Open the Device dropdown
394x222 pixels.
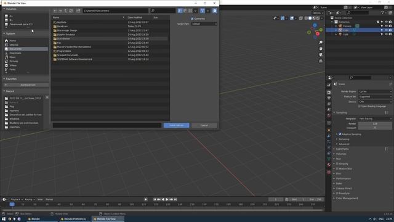tap(375, 102)
